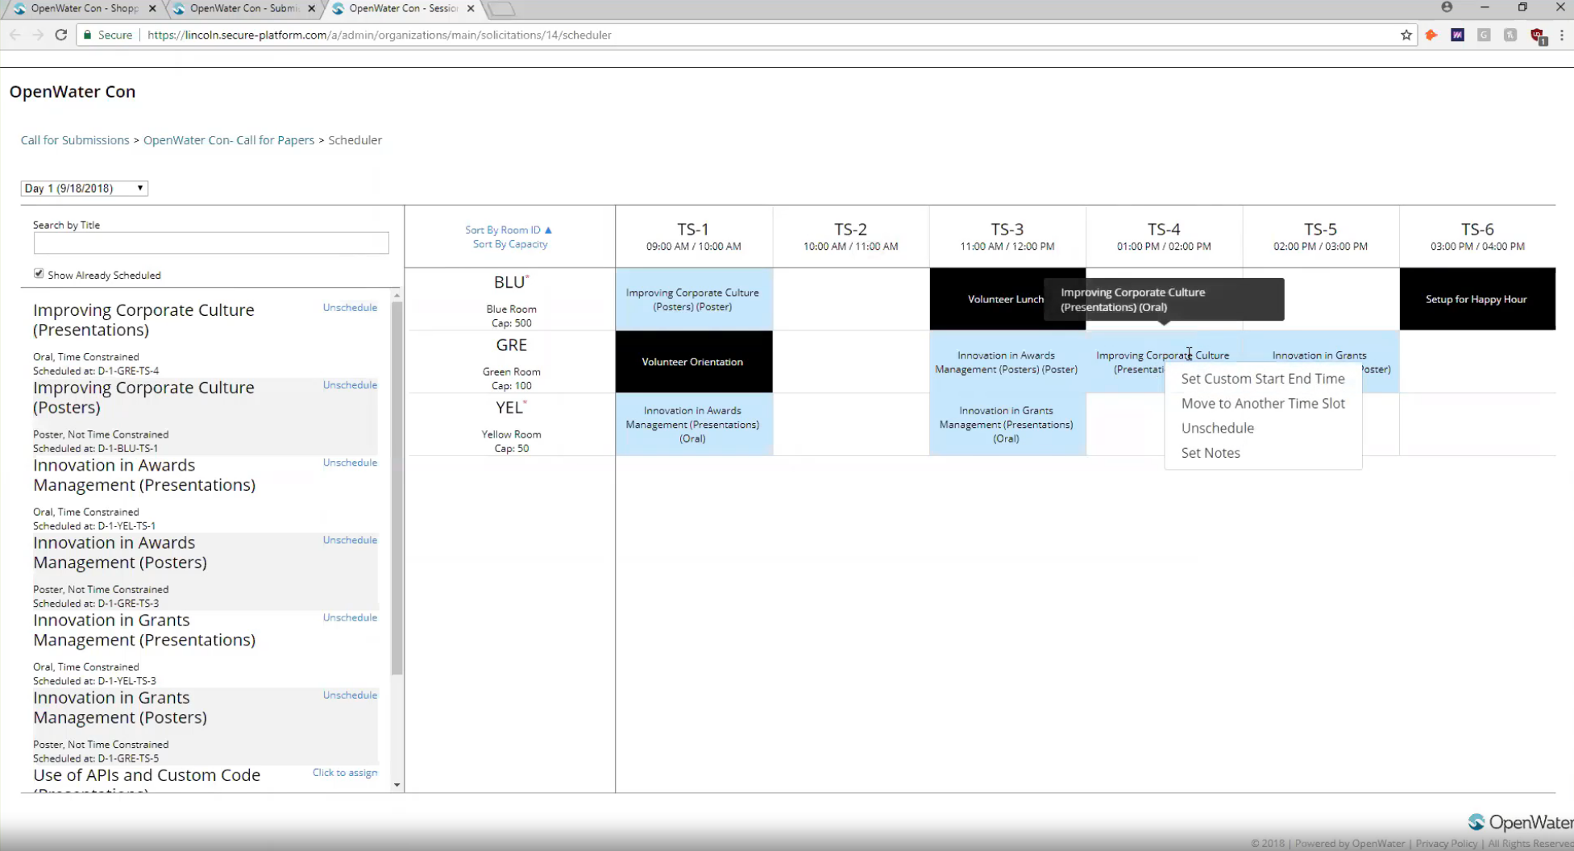Open the red shield extension icon

coord(1538,35)
